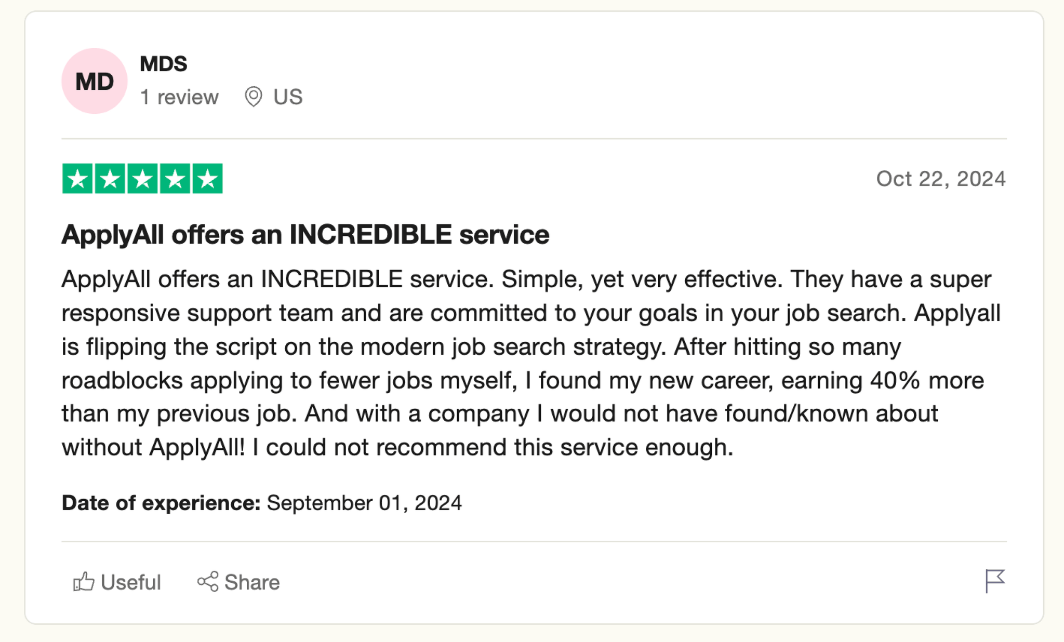Click the first green rating star

pyautogui.click(x=77, y=179)
